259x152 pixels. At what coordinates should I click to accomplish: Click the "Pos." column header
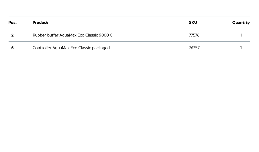(x=12, y=23)
